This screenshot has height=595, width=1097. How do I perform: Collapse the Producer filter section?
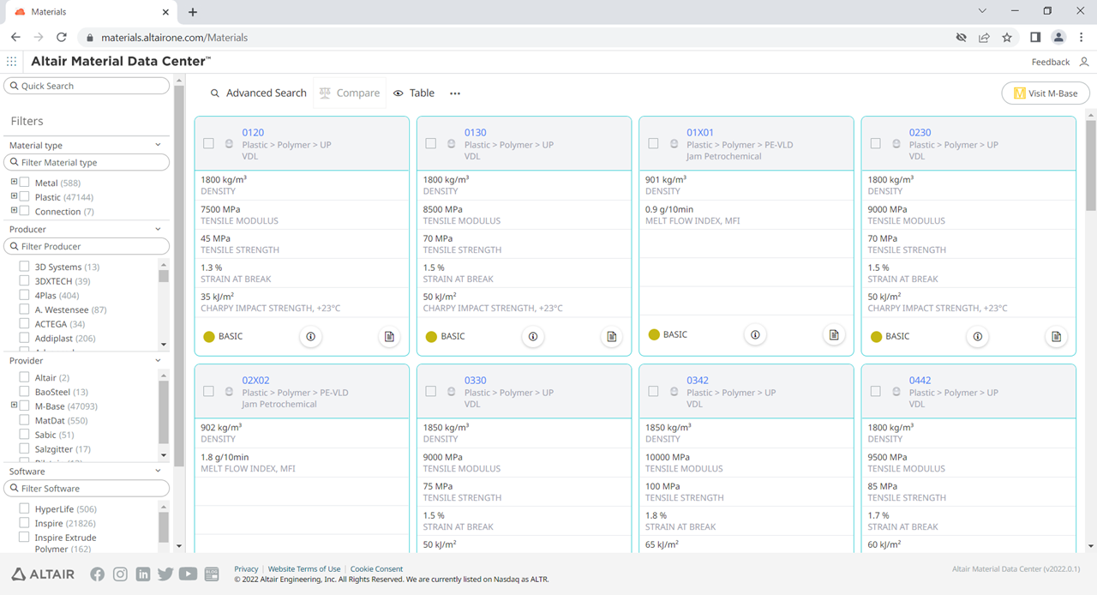158,229
